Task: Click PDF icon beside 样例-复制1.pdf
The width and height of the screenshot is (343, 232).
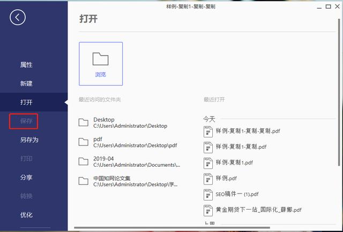Action: (208, 163)
